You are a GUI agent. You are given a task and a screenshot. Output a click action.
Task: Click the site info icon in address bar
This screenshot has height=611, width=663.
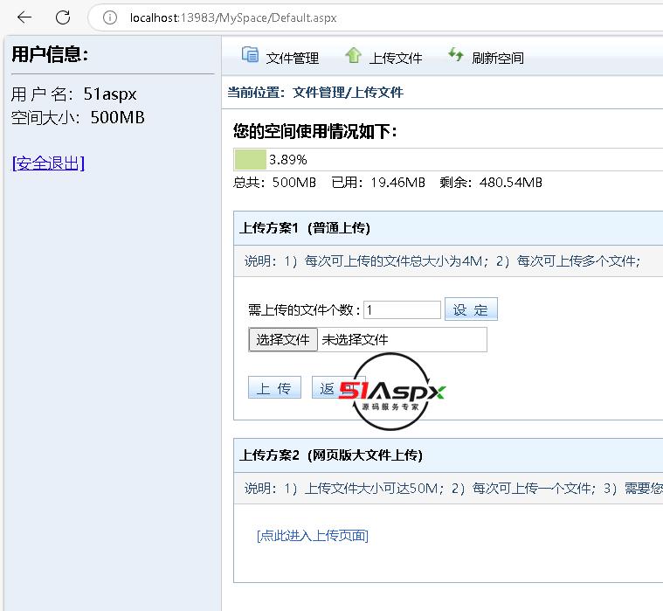pyautogui.click(x=110, y=17)
